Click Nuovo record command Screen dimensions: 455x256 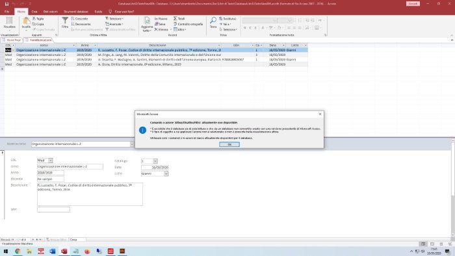161,19
